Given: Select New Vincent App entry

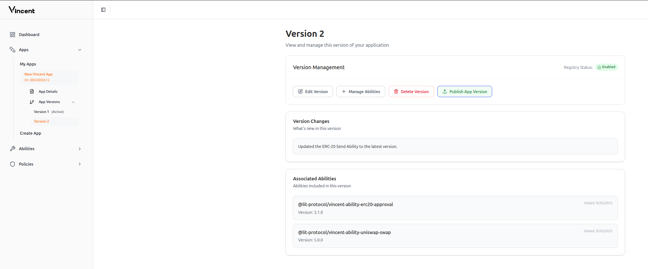Looking at the screenshot, I should point(50,77).
